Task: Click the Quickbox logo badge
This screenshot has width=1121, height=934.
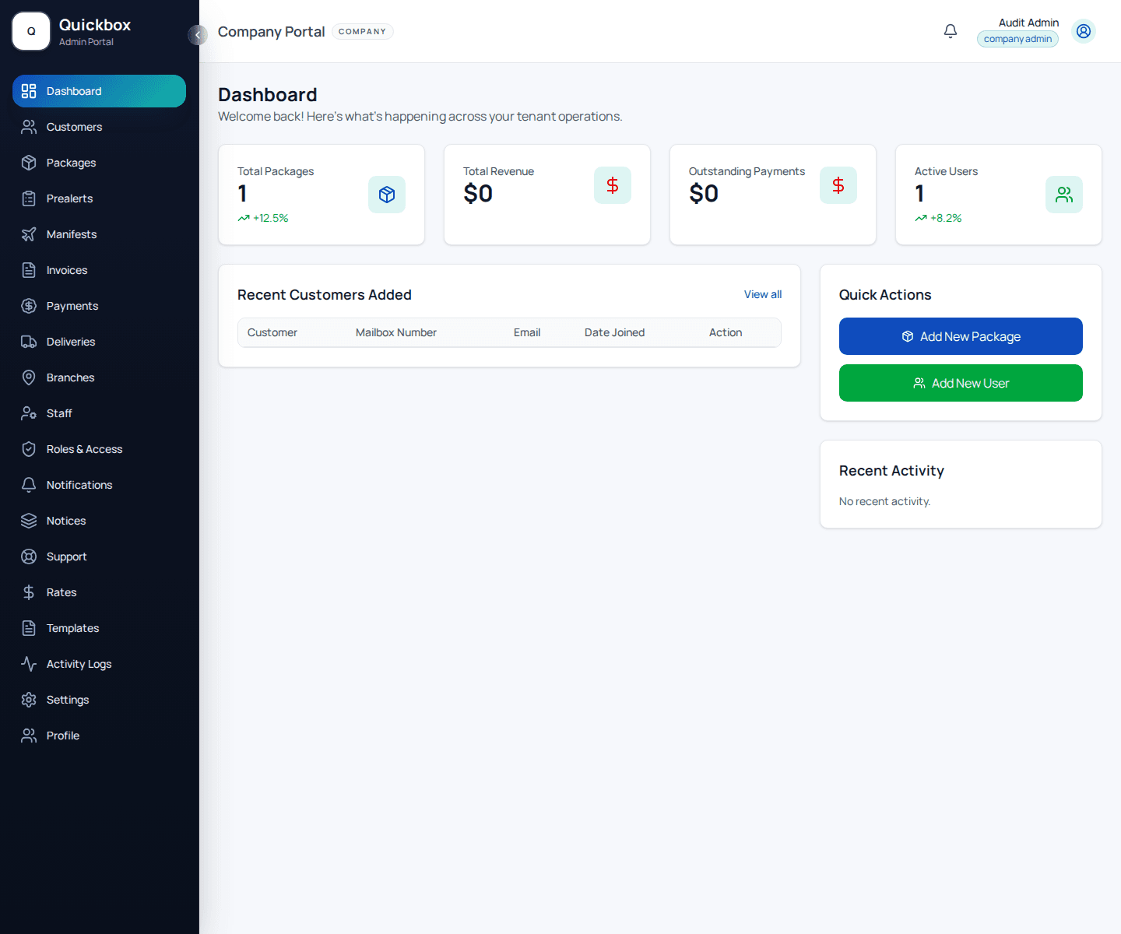Action: coord(31,31)
